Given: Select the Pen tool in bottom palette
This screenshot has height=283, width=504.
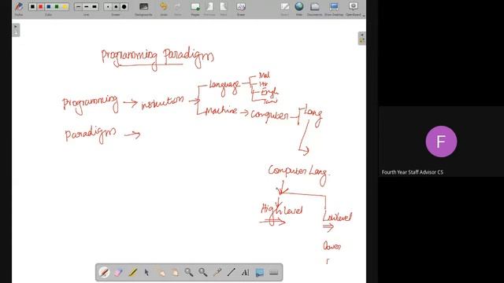Looking at the screenshot, I should (104, 273).
